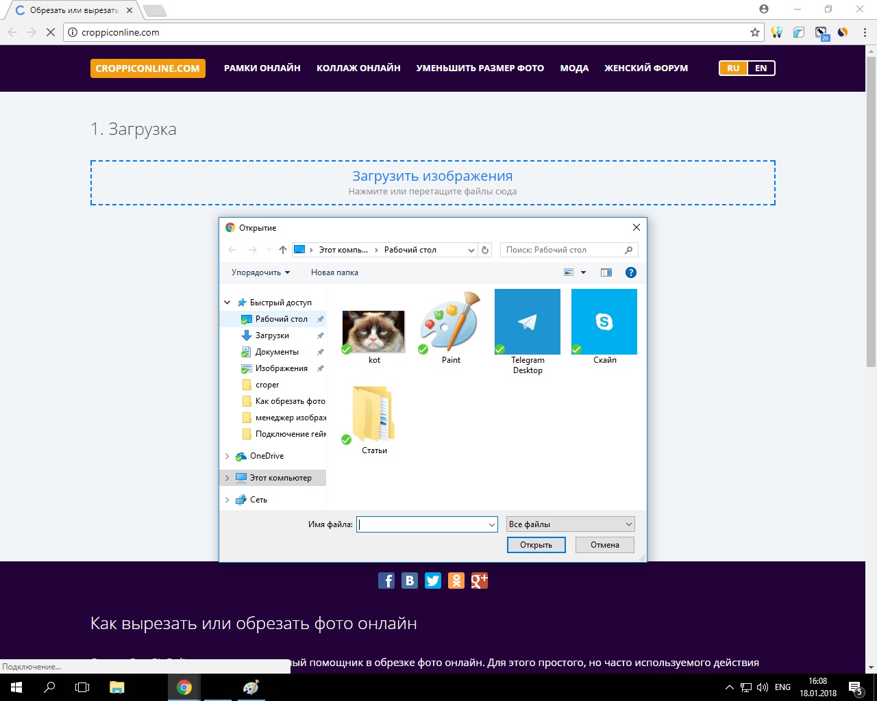Switch site language to EN
Viewport: 877px width, 701px height.
[x=761, y=68]
